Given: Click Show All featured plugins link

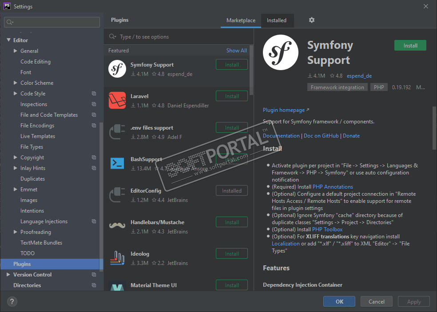Looking at the screenshot, I should (236, 51).
